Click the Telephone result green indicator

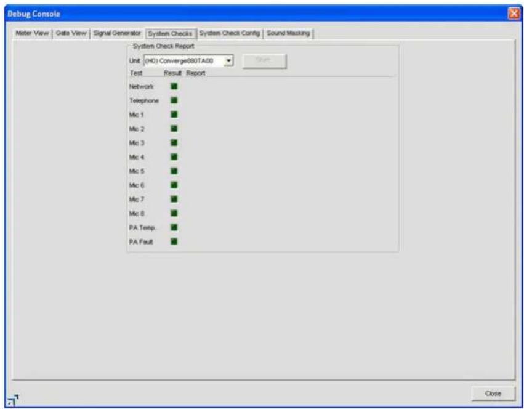(174, 100)
